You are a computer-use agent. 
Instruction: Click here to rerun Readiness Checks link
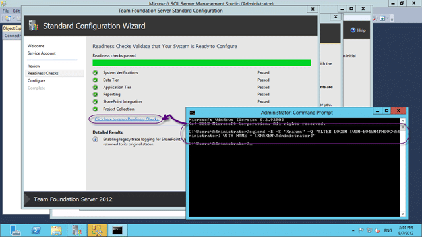coord(127,119)
